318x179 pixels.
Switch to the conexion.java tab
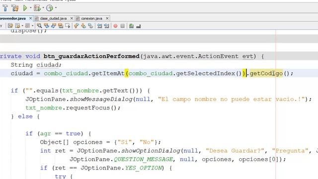(x=91, y=18)
